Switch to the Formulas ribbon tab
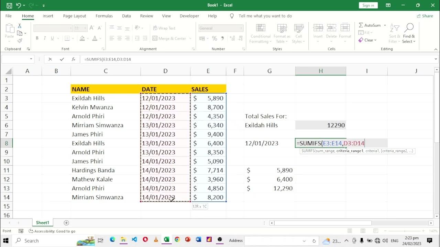 point(104,16)
